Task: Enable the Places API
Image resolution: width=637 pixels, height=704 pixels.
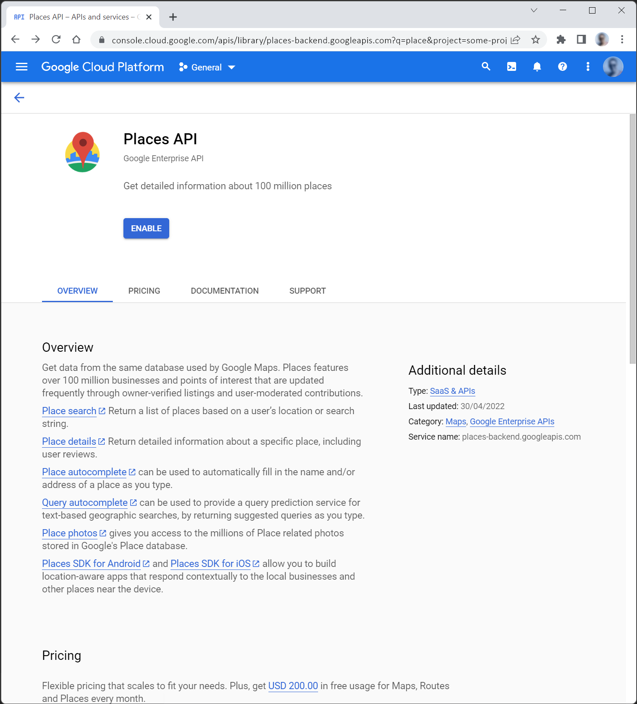Action: coord(146,228)
